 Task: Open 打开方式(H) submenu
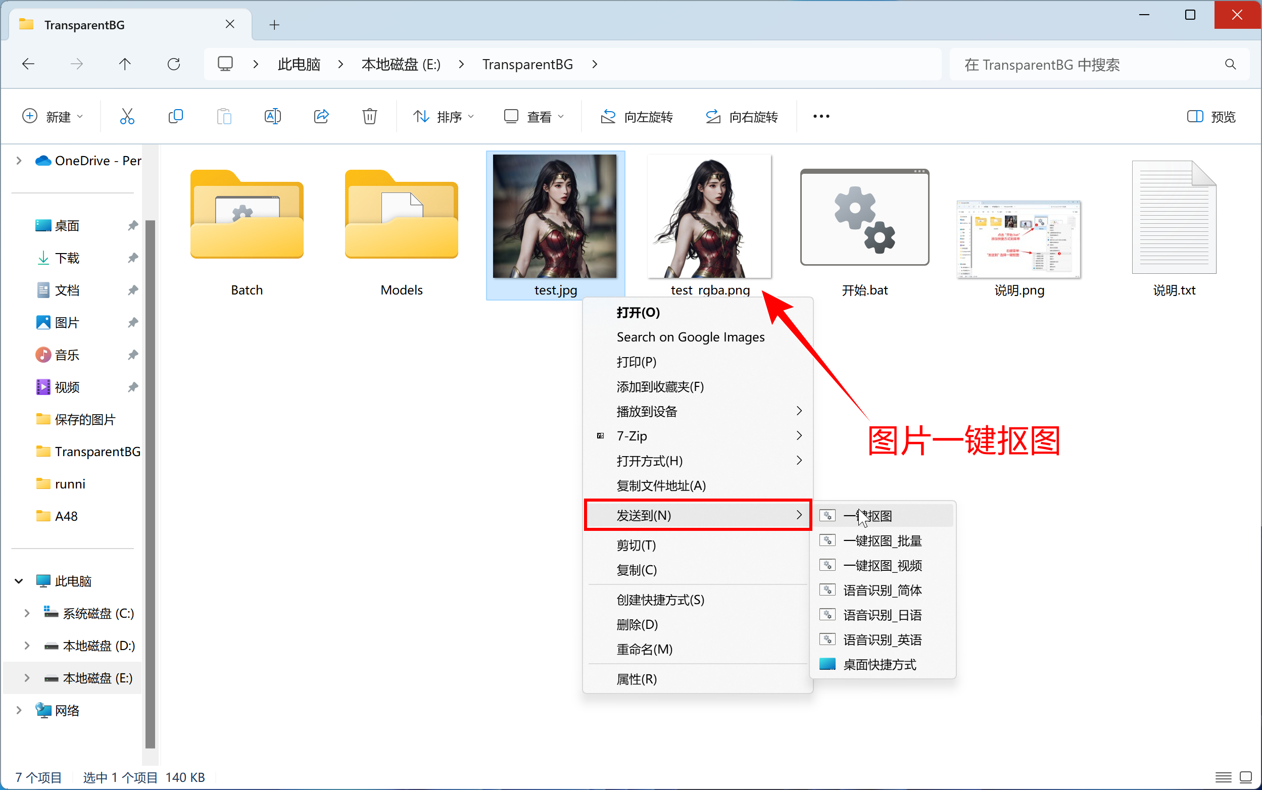point(698,461)
